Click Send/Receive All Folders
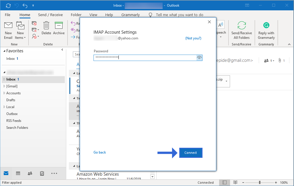294x186 pixels. click(x=242, y=30)
